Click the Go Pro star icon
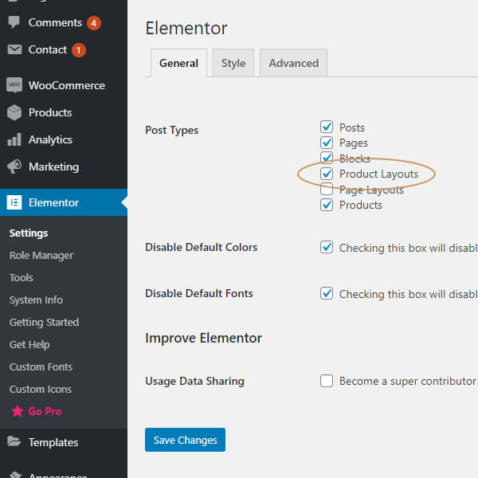 (15, 412)
